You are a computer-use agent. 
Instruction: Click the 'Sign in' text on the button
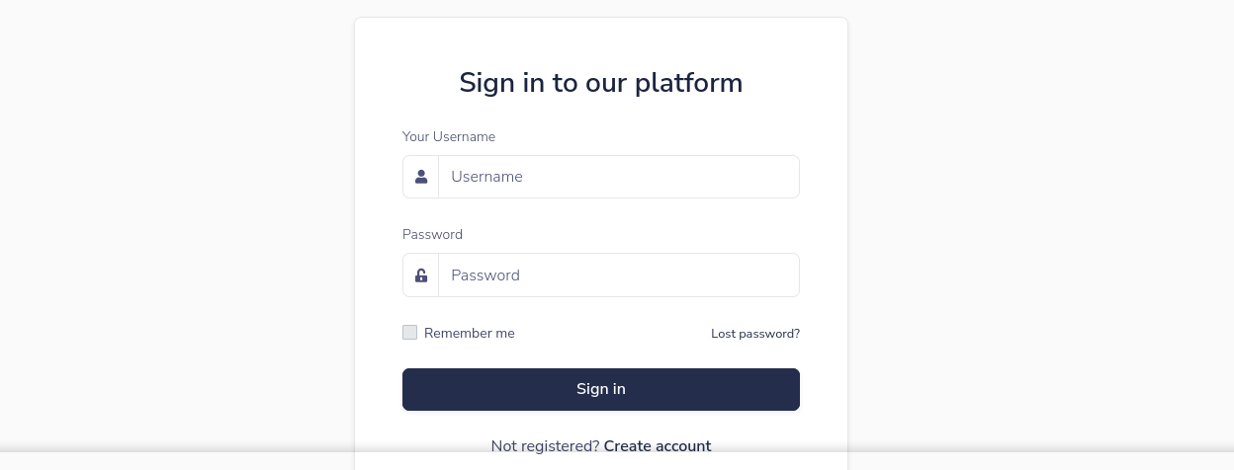[x=600, y=389]
